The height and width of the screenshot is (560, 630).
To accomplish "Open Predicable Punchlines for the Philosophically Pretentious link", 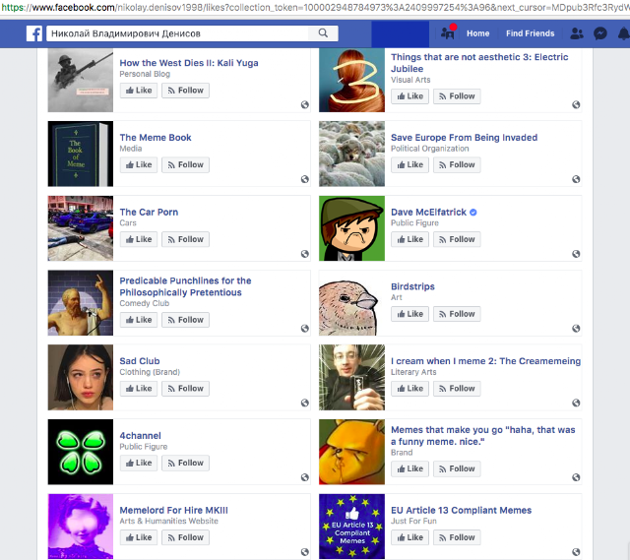I will point(185,286).
